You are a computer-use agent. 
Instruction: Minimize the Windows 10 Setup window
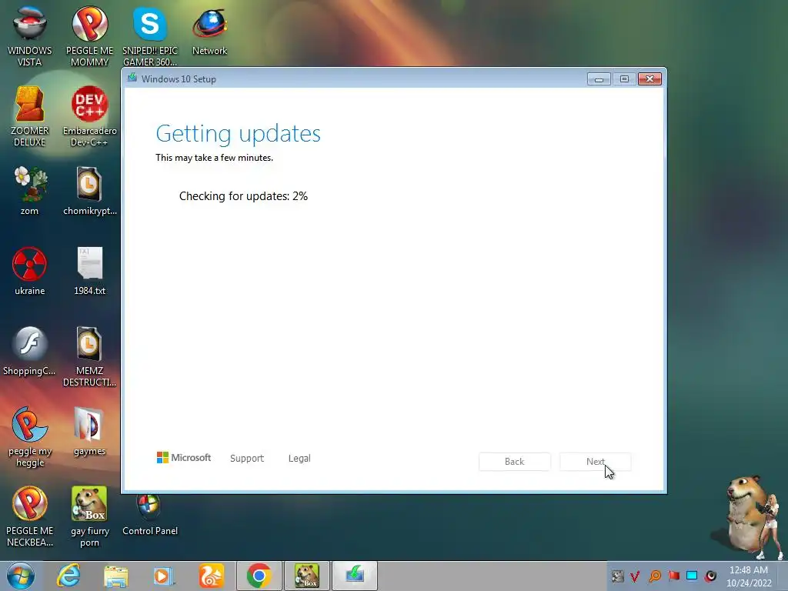coord(599,79)
